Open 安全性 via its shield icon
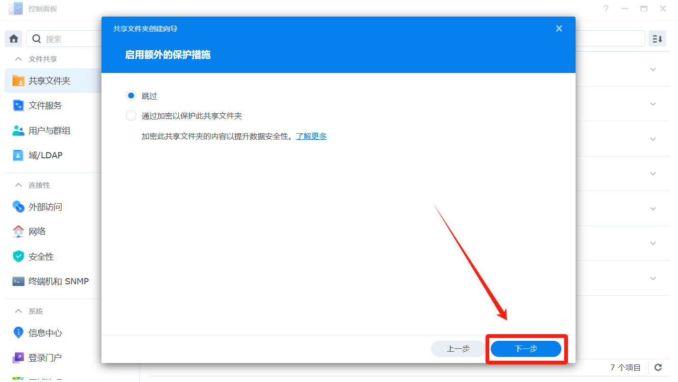The width and height of the screenshot is (678, 382). [x=18, y=256]
